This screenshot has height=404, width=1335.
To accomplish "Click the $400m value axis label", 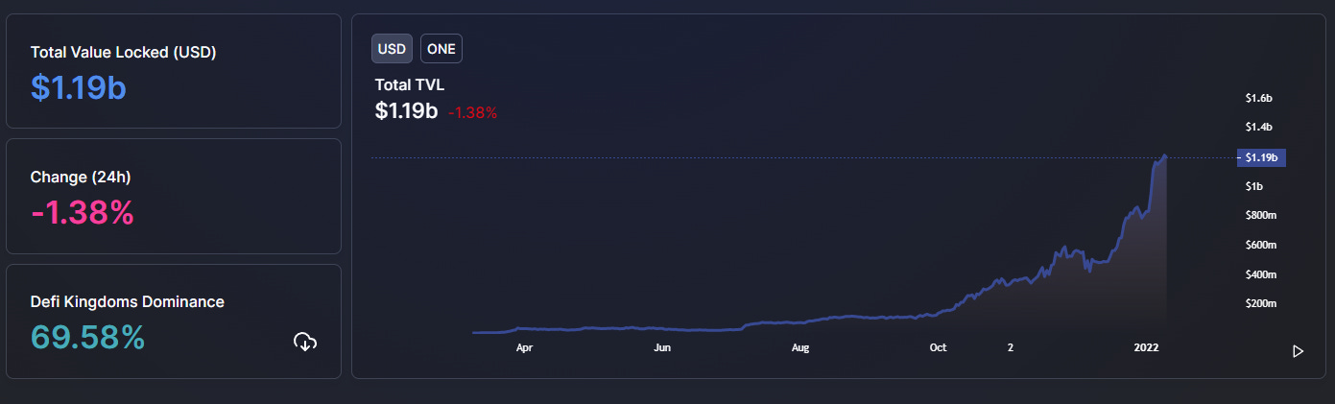I will pyautogui.click(x=1261, y=274).
